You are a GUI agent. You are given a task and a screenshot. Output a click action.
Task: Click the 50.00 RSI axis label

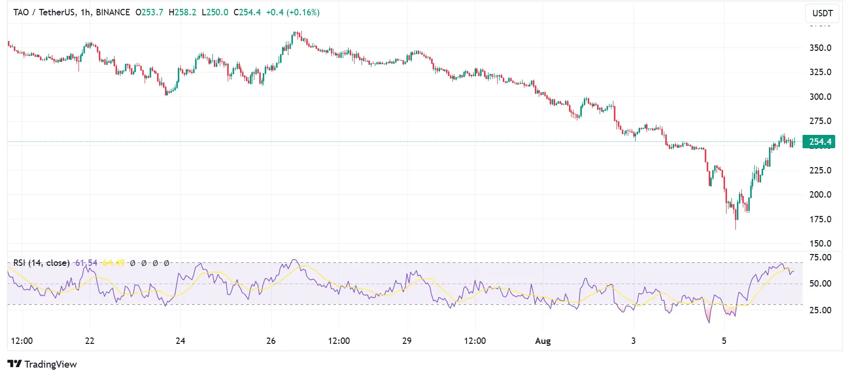point(820,284)
